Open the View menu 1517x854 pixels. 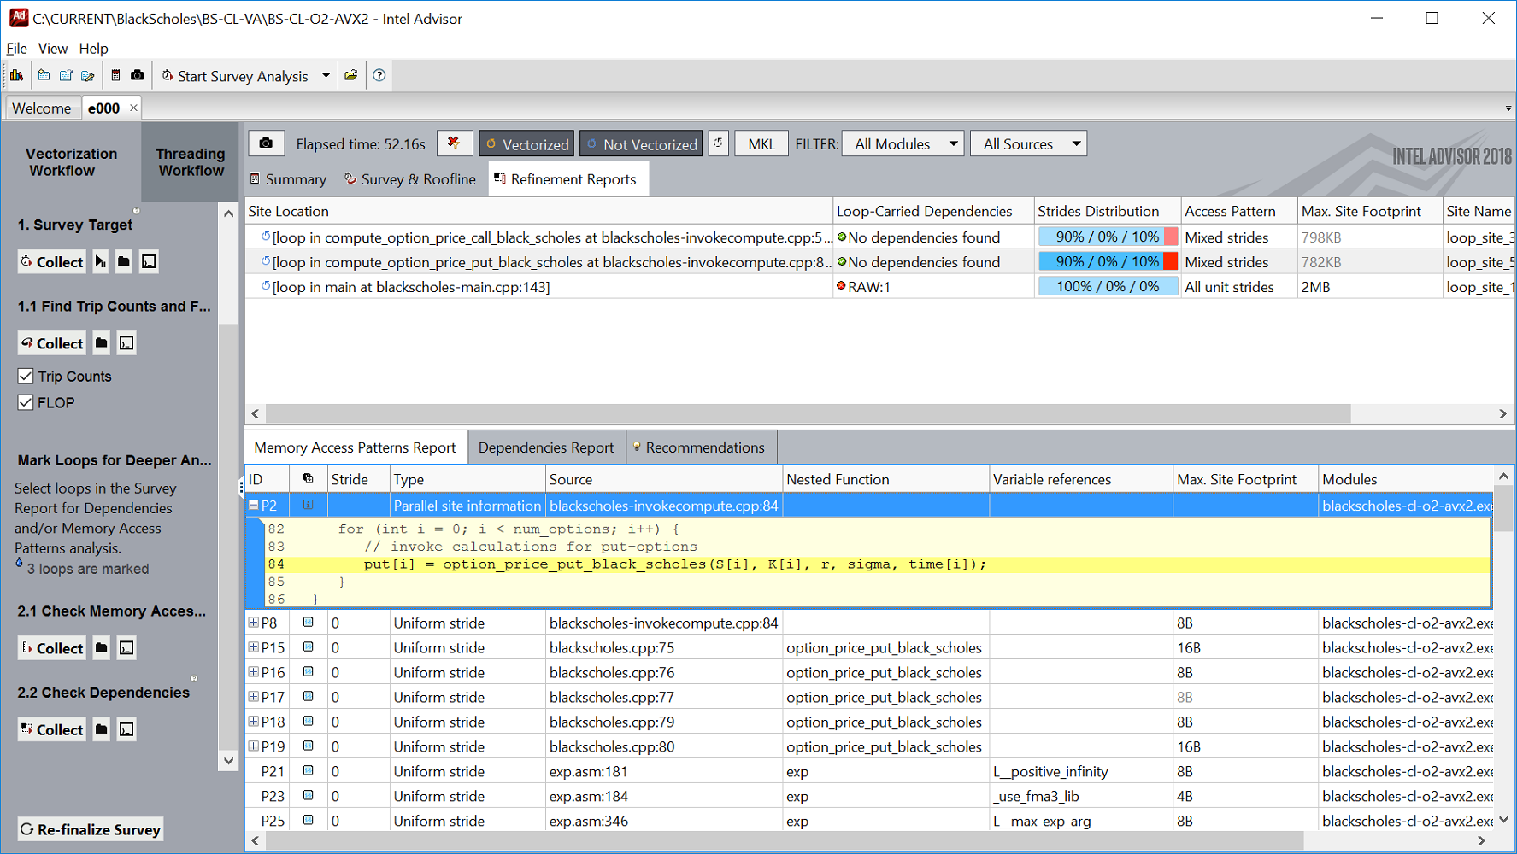(52, 49)
